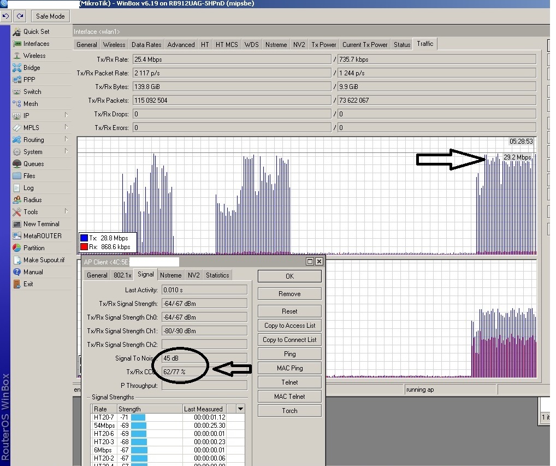The image size is (556, 466).
Task: Open the IP menu icon
Action: click(x=17, y=116)
